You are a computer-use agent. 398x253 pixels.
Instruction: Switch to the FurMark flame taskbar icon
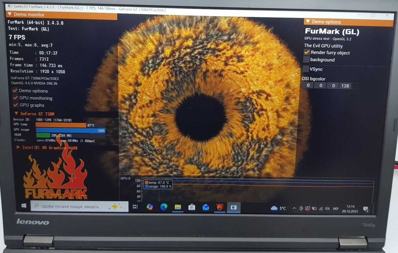tap(220, 208)
